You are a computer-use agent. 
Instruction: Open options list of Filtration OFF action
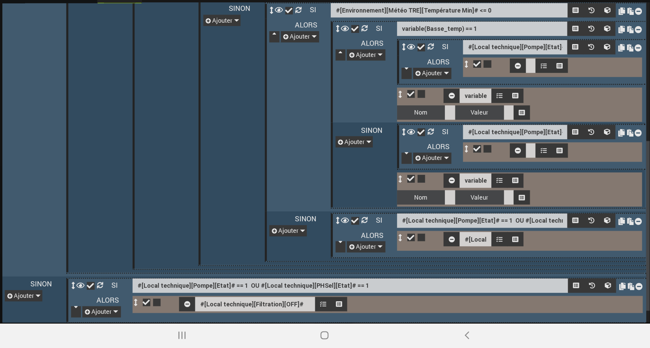tap(323, 304)
